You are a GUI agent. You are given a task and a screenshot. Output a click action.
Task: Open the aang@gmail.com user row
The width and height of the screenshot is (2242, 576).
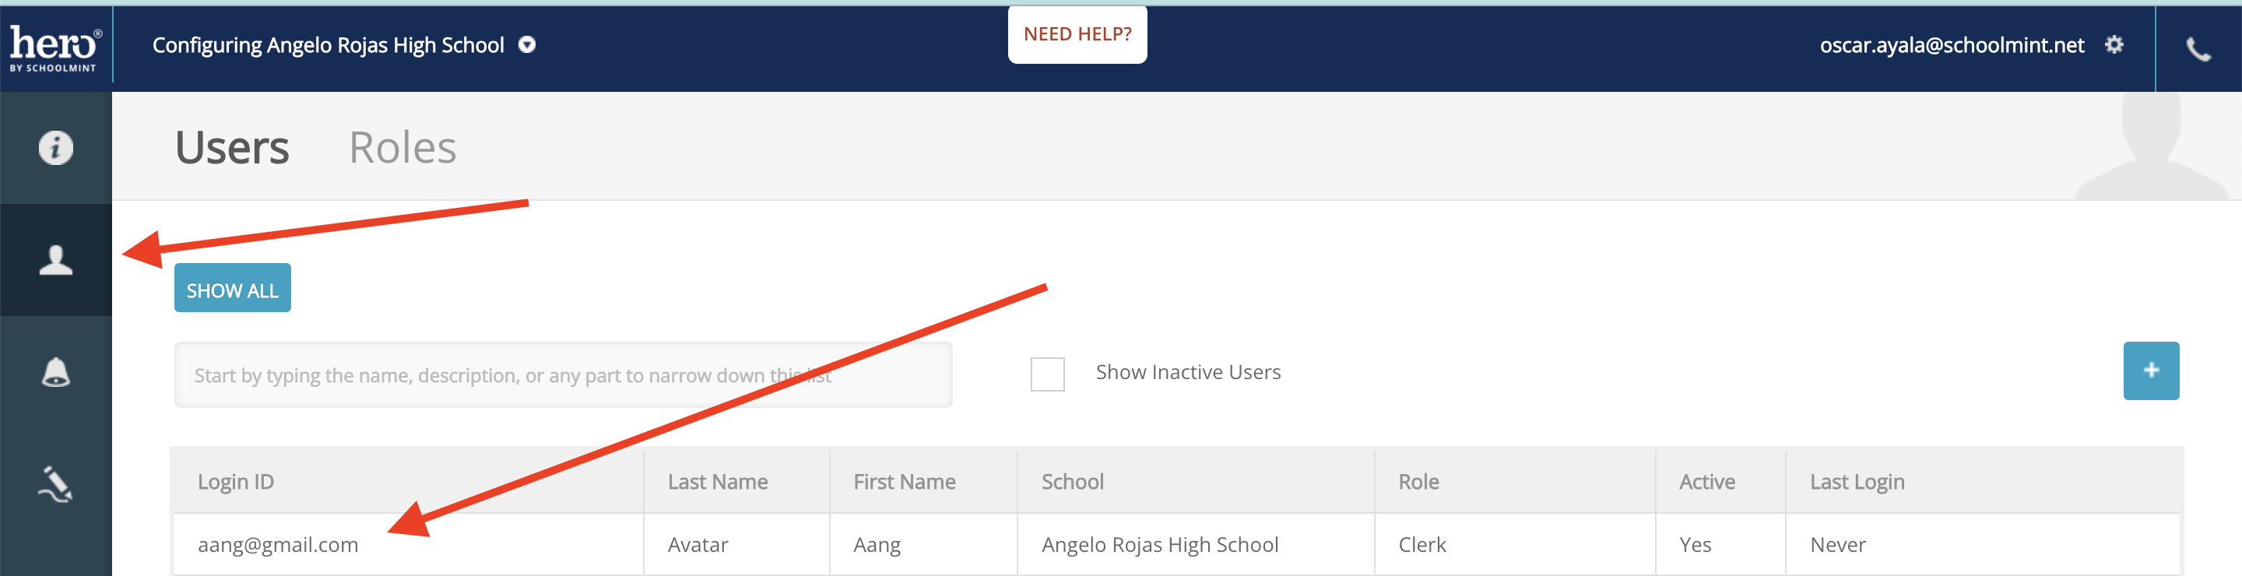tap(278, 545)
